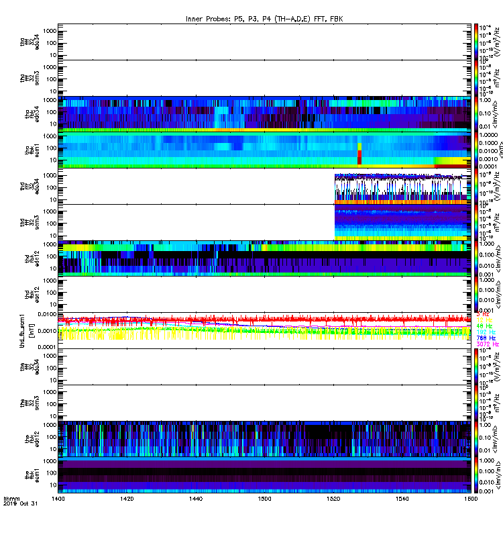This screenshot has height=537, width=503.
Task: Select the "48 Hz" green legend entry
Action: 484,326
